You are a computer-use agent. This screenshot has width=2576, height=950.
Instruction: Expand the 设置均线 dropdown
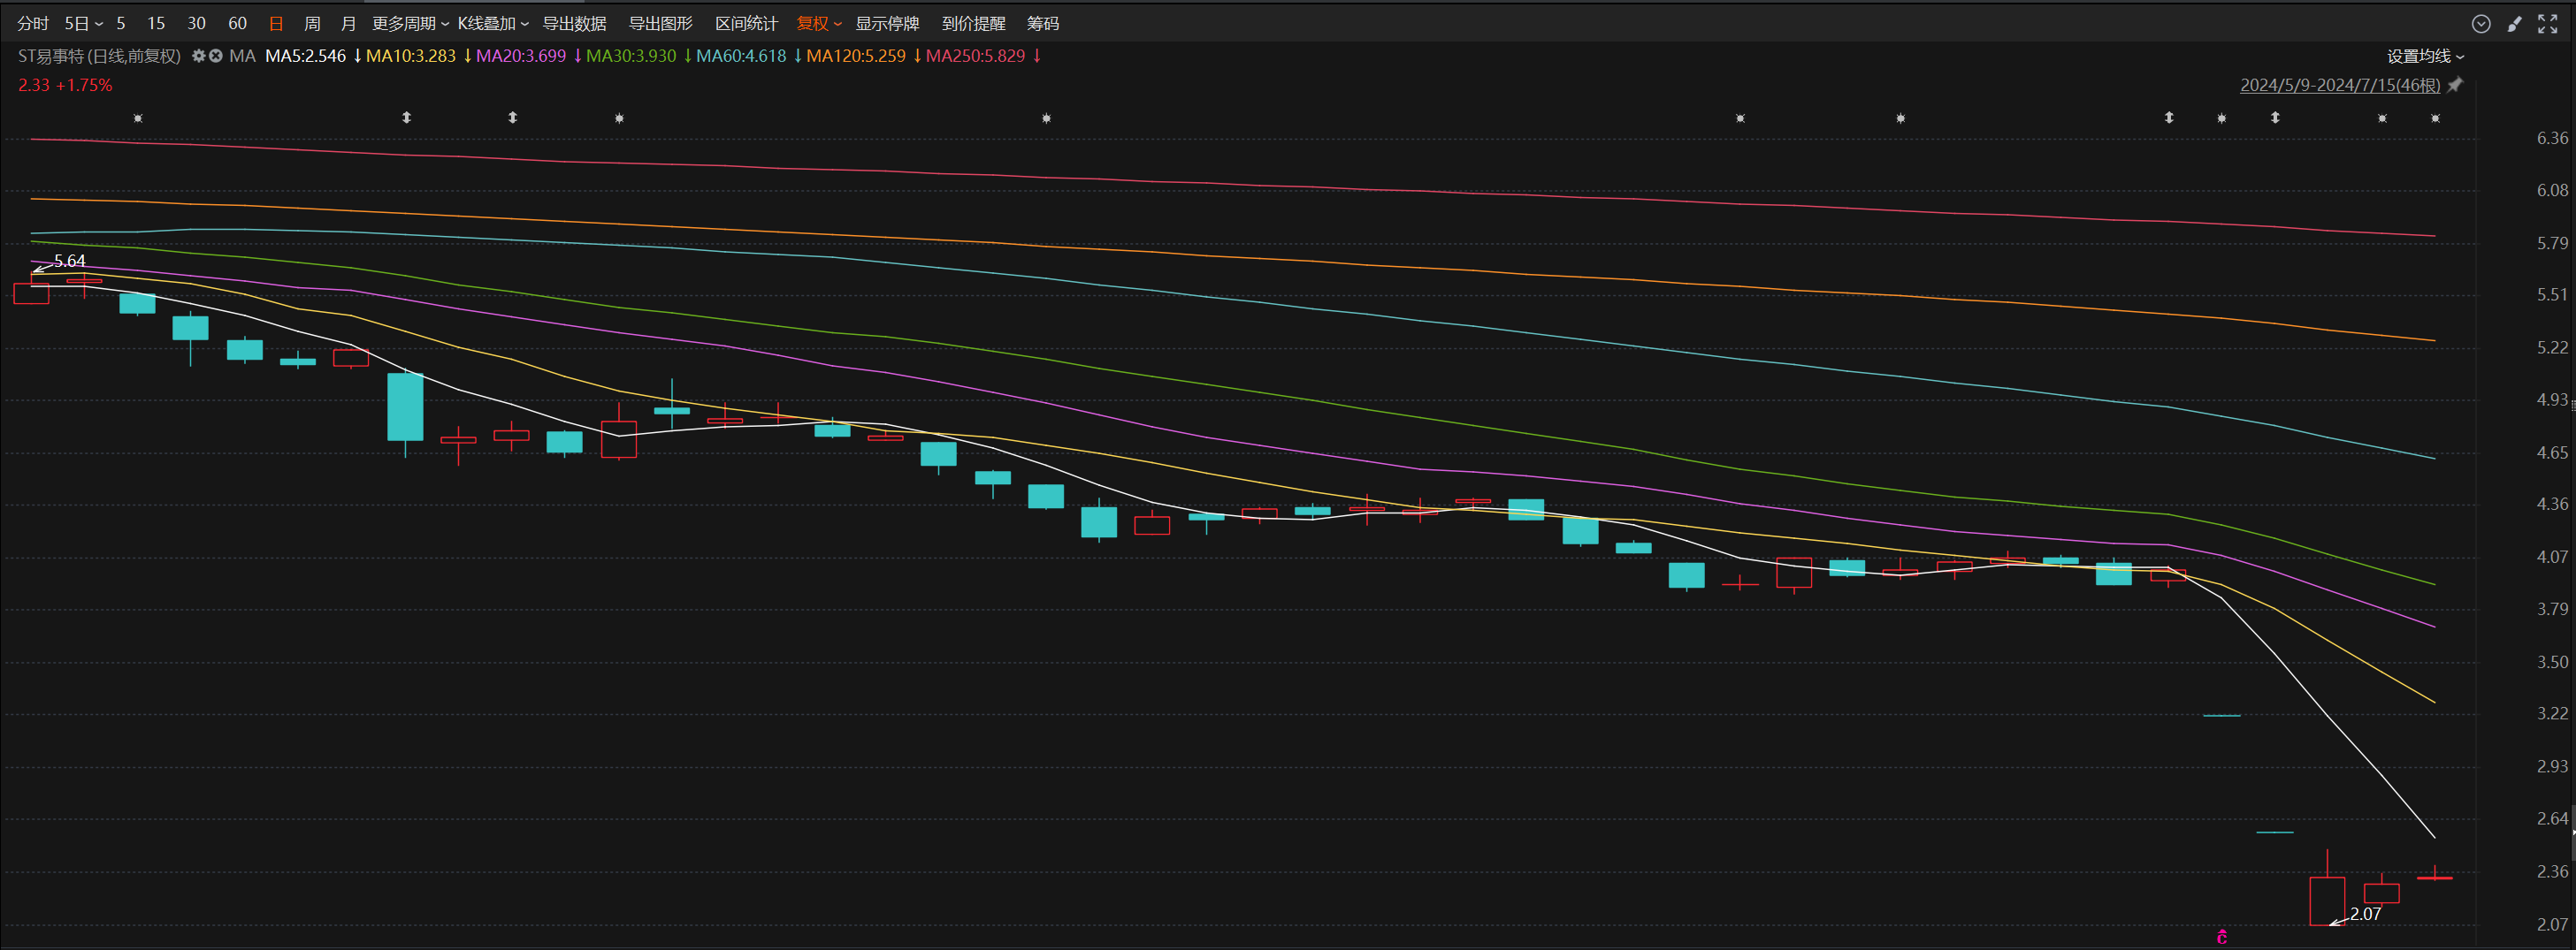click(x=2425, y=56)
